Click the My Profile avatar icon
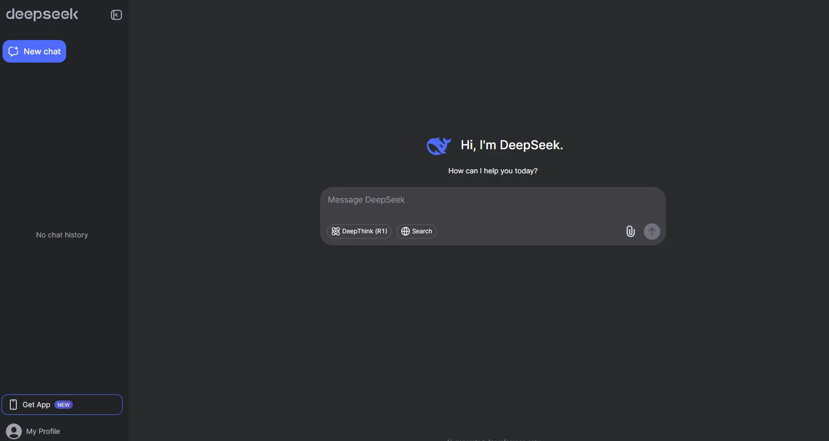Image resolution: width=829 pixels, height=441 pixels. 14,431
